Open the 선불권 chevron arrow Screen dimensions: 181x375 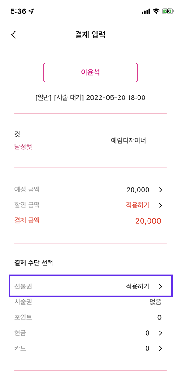tap(161, 287)
